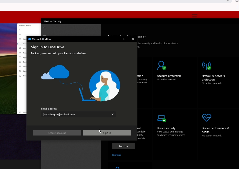Image resolution: width=239 pixels, height=169 pixels.
Task: Open the hamburger menu on the red page
Action: coord(194,16)
